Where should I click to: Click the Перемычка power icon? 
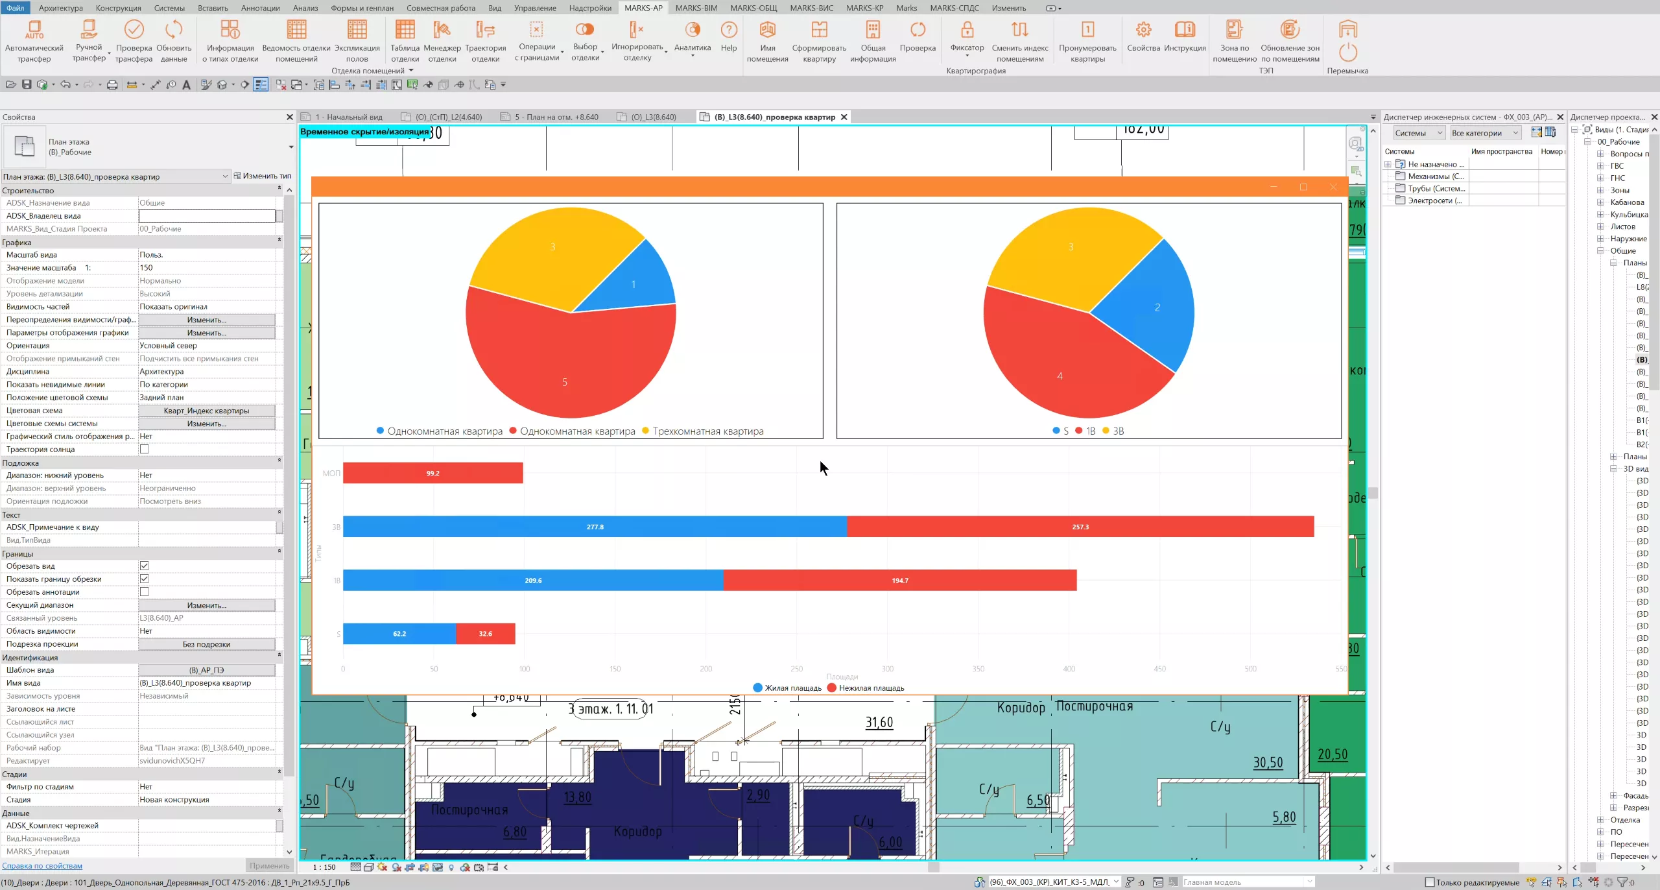(x=1347, y=52)
